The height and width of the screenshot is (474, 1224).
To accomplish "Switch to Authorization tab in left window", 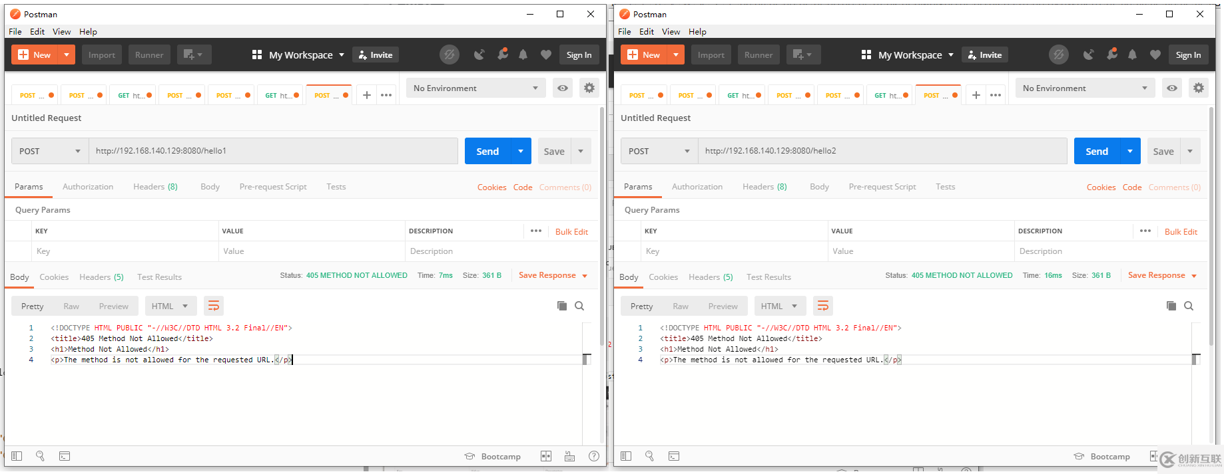I will click(88, 187).
